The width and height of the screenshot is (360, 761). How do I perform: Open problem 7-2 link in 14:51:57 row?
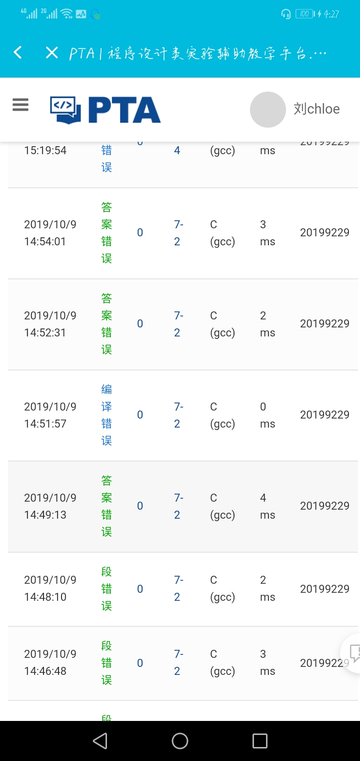[178, 415]
